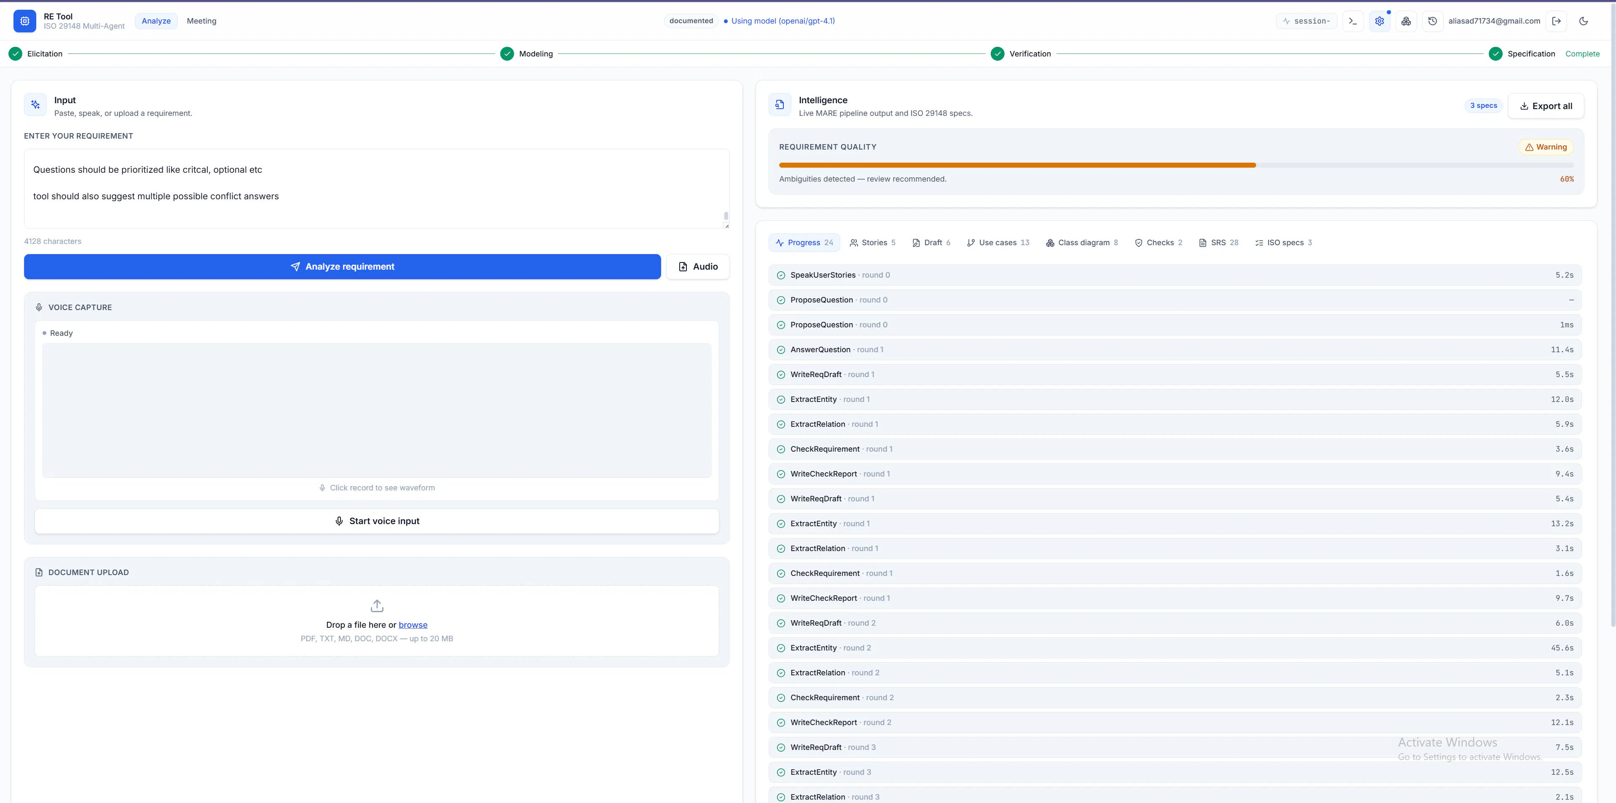
Task: Click the 3 specs badge
Action: pos(1484,105)
